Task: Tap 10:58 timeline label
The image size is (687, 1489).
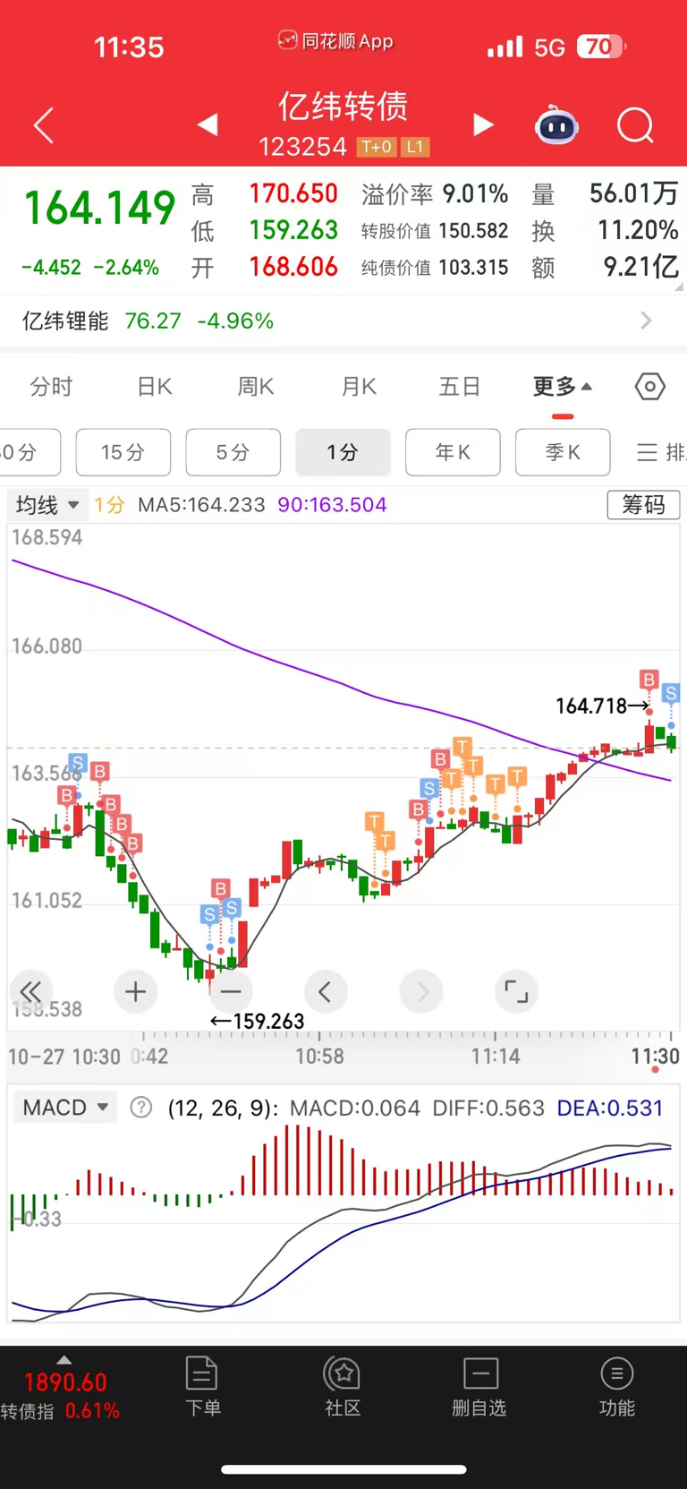Action: [319, 1057]
